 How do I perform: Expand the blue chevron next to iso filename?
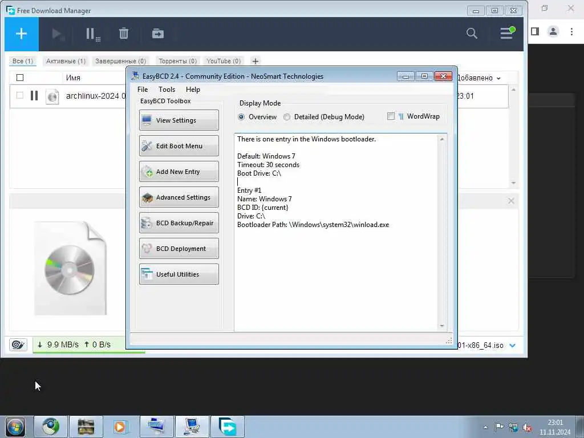tap(513, 345)
